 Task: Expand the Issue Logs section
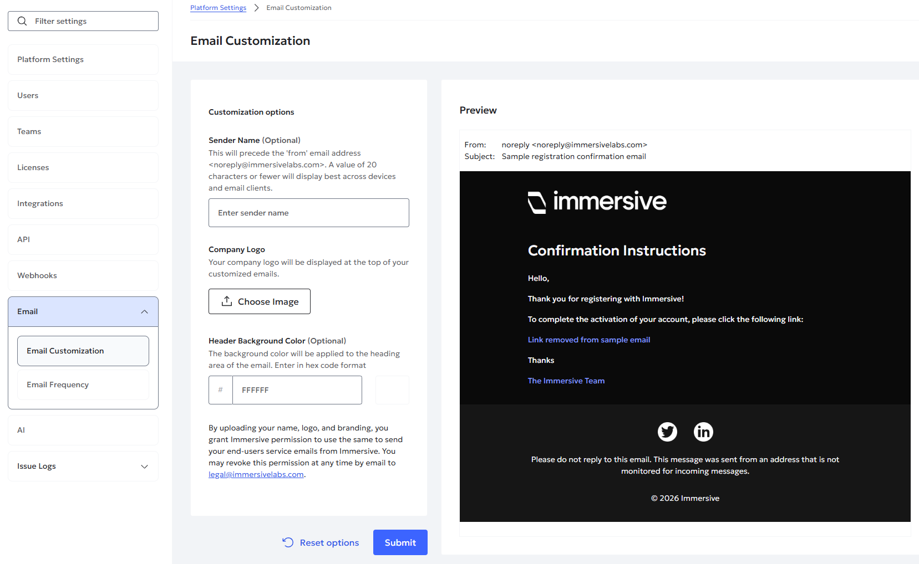pos(83,466)
